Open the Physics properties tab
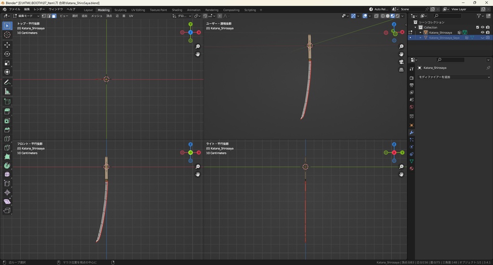This screenshot has width=493, height=265. click(412, 147)
